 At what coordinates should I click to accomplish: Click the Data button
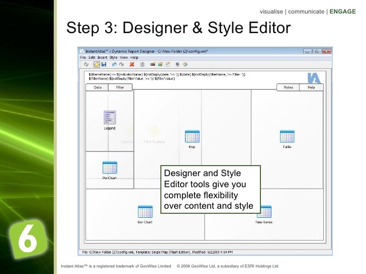click(x=98, y=87)
